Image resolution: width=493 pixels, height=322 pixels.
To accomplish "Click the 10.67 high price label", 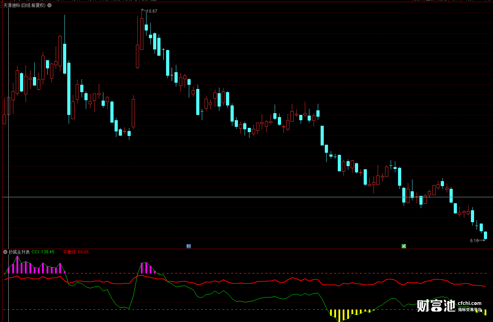I will tap(152, 11).
